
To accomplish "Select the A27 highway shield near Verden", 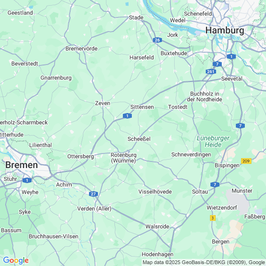I will coord(93,194).
